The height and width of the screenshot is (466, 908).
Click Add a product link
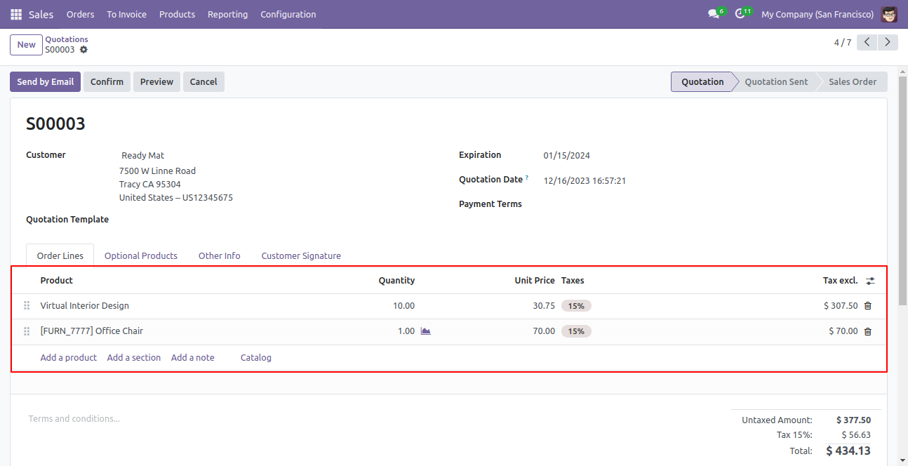pyautogui.click(x=69, y=357)
